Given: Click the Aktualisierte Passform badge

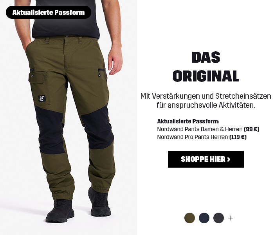Looking at the screenshot, I should point(49,13).
